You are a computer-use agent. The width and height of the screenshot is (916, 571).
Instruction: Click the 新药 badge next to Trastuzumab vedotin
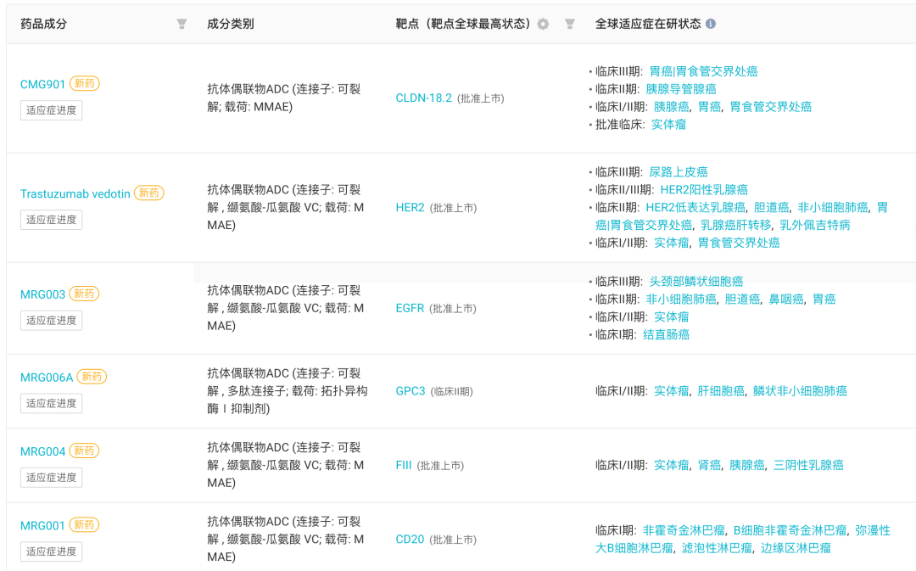coord(149,193)
